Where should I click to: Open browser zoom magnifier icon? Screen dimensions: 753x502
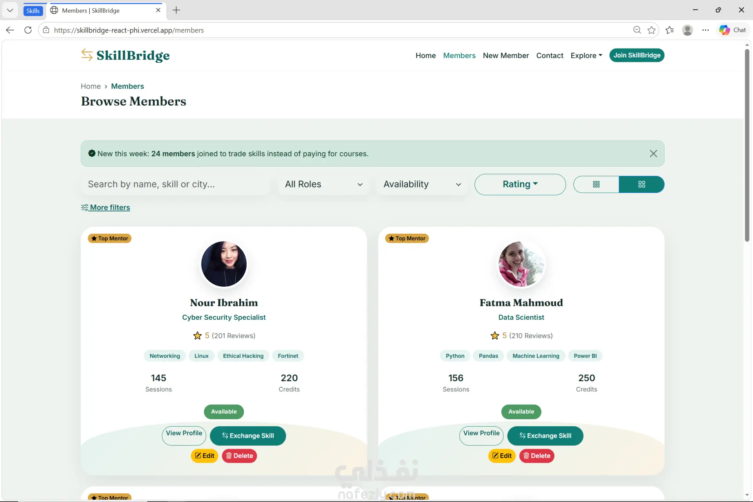[637, 30]
